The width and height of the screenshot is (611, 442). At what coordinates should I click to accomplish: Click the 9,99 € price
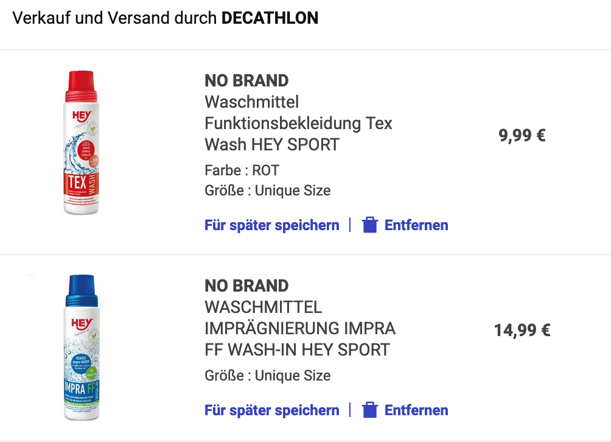[522, 135]
